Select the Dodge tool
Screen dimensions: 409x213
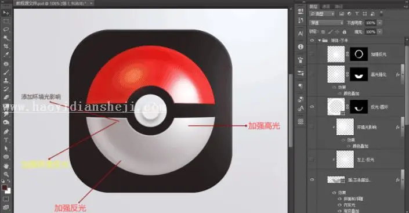pos(6,122)
